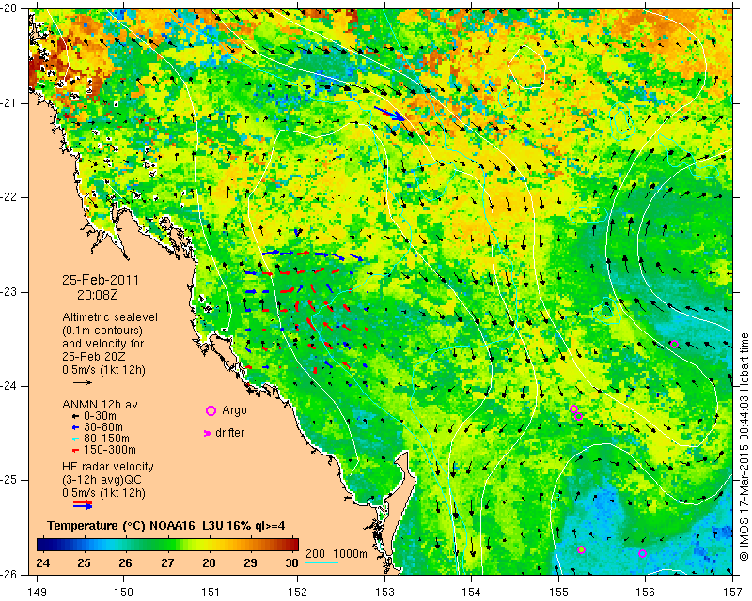Click the 'HF radar velocity' text
752x601 pixels.
108,467
